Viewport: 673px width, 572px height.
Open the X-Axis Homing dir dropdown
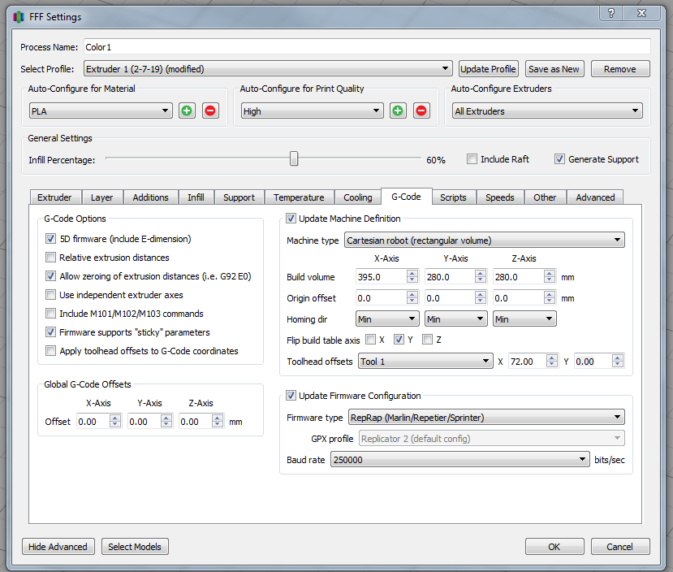[387, 319]
